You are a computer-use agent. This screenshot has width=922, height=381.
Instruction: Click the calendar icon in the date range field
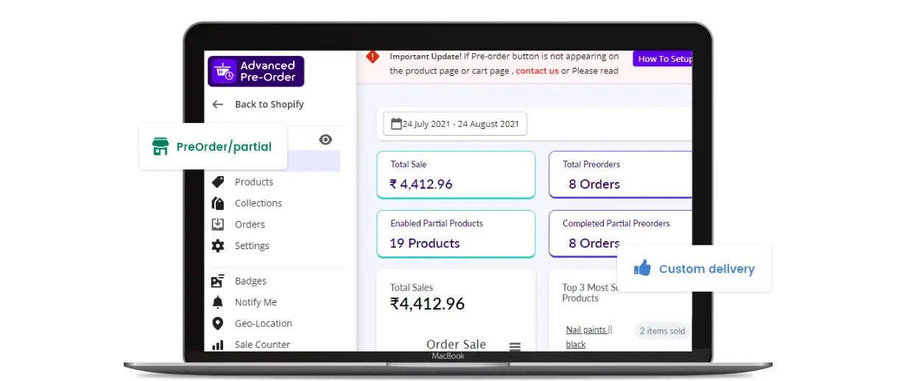(x=396, y=124)
